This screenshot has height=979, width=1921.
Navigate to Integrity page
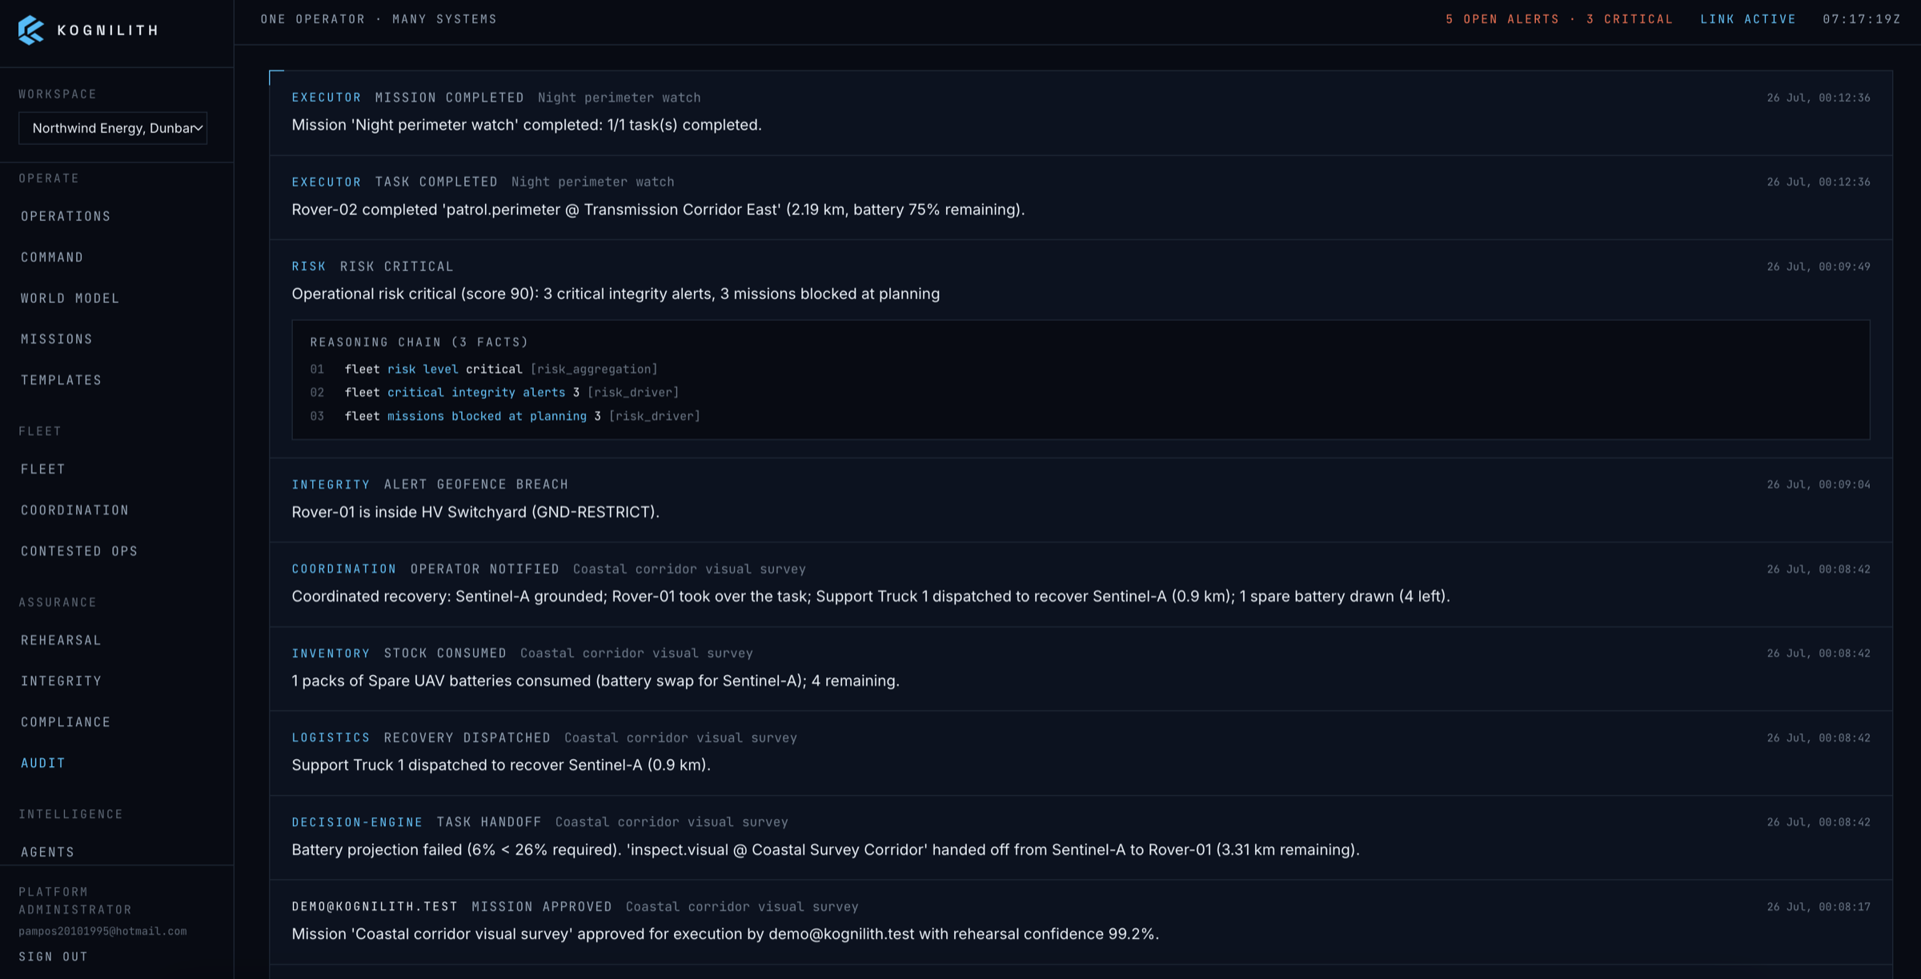pos(62,681)
